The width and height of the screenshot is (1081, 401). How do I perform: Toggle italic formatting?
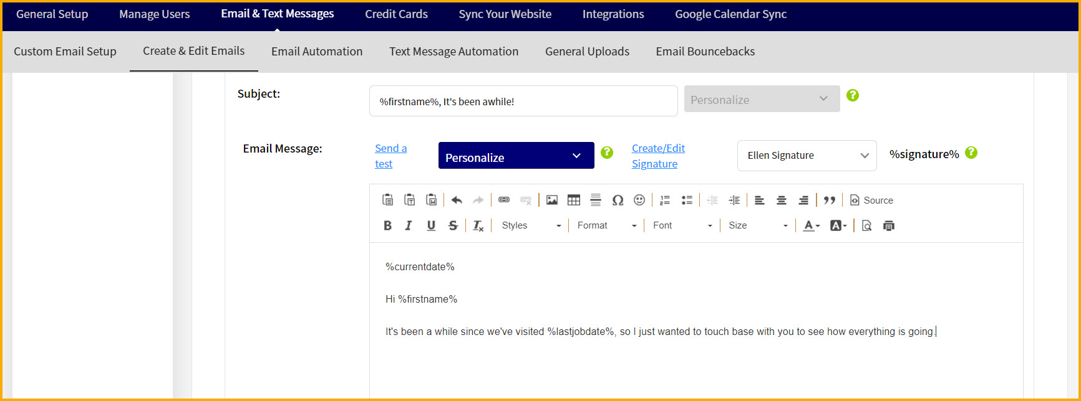(409, 225)
